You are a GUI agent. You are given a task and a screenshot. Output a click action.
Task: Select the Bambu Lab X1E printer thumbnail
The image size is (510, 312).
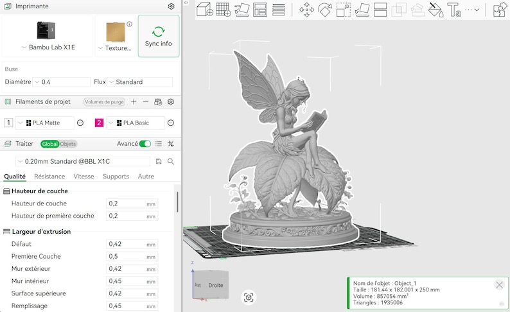(x=46, y=31)
